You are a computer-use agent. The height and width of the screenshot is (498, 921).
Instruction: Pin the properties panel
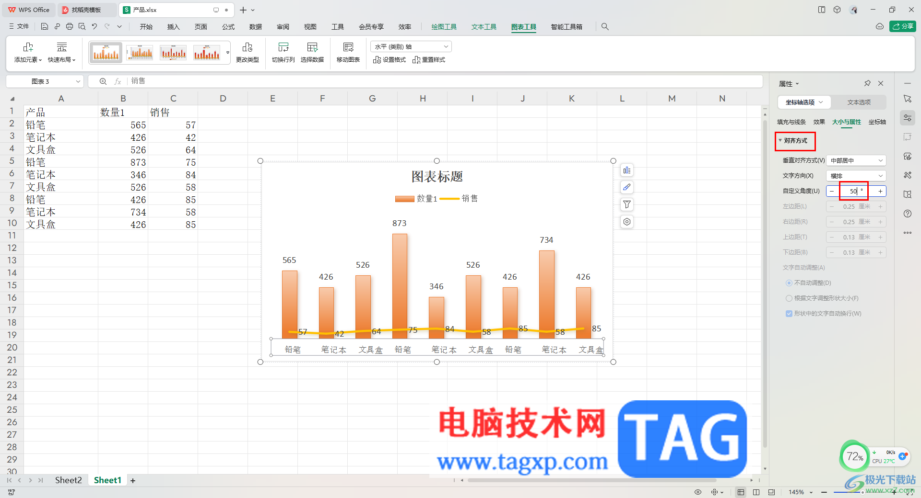click(867, 83)
